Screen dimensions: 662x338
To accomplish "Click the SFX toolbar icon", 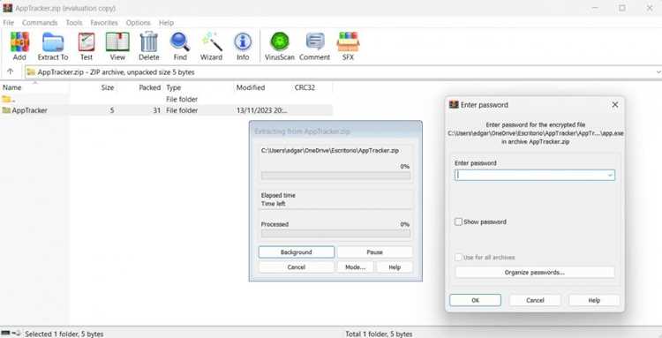I will (348, 47).
